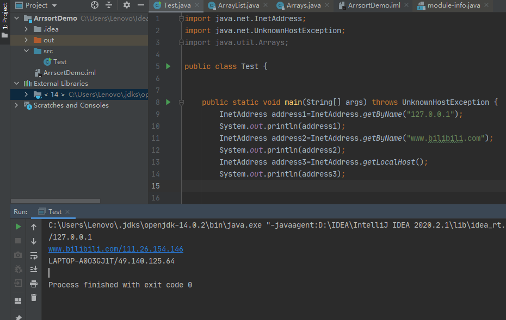Expand Scratches and Consoles

(17, 105)
